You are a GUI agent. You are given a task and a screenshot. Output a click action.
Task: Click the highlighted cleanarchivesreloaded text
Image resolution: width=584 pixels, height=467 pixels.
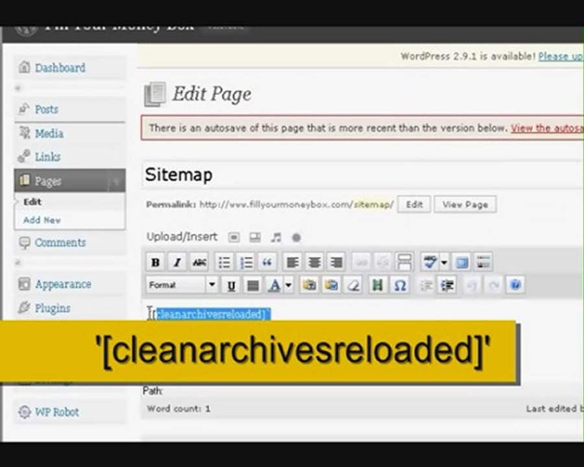[213, 315]
